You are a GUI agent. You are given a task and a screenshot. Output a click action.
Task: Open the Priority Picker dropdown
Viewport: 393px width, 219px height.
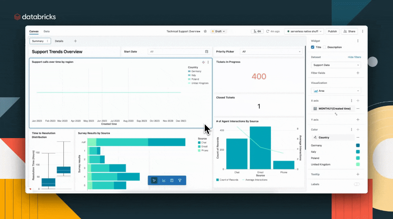(271, 52)
